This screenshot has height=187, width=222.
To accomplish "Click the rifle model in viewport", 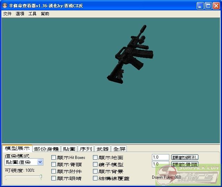I will [133, 55].
